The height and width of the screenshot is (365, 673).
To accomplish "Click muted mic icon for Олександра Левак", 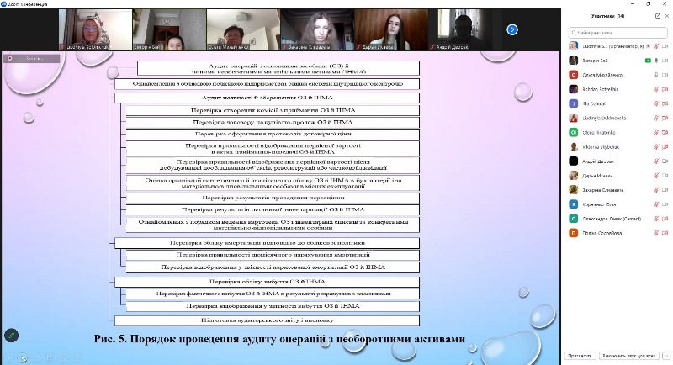I will (656, 219).
